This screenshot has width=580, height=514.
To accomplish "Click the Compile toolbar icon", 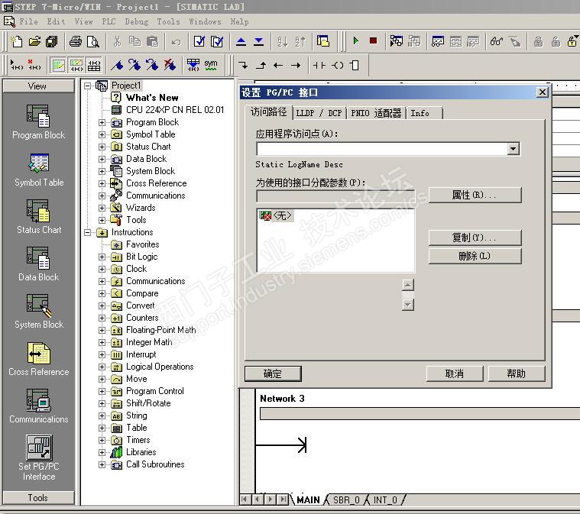I will (x=199, y=41).
